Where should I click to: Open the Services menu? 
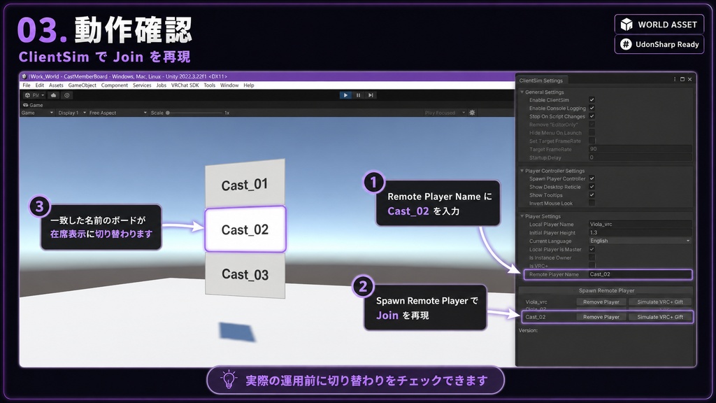tap(142, 85)
